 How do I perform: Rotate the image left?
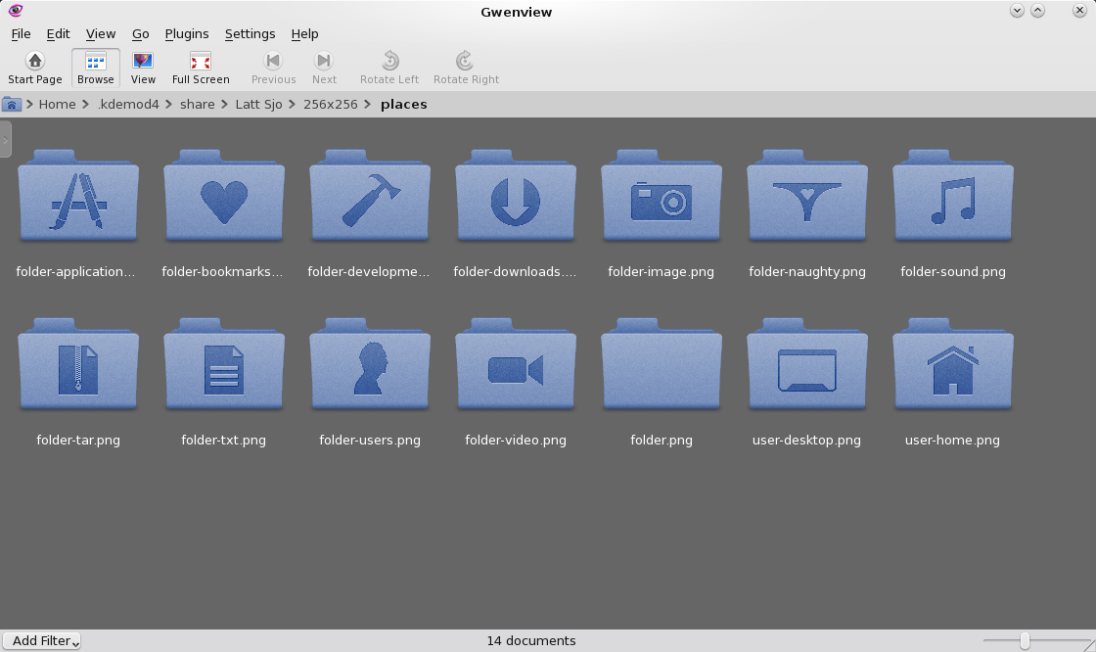point(389,68)
